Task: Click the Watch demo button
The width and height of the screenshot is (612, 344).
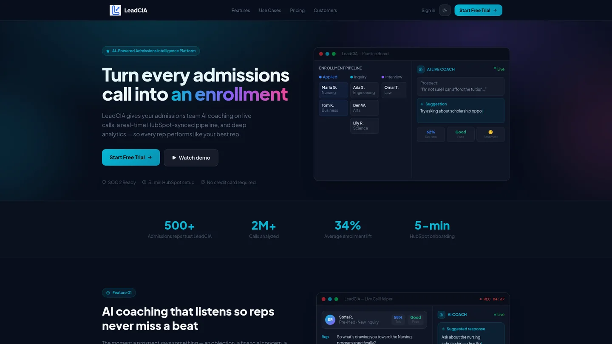Action: (x=191, y=158)
